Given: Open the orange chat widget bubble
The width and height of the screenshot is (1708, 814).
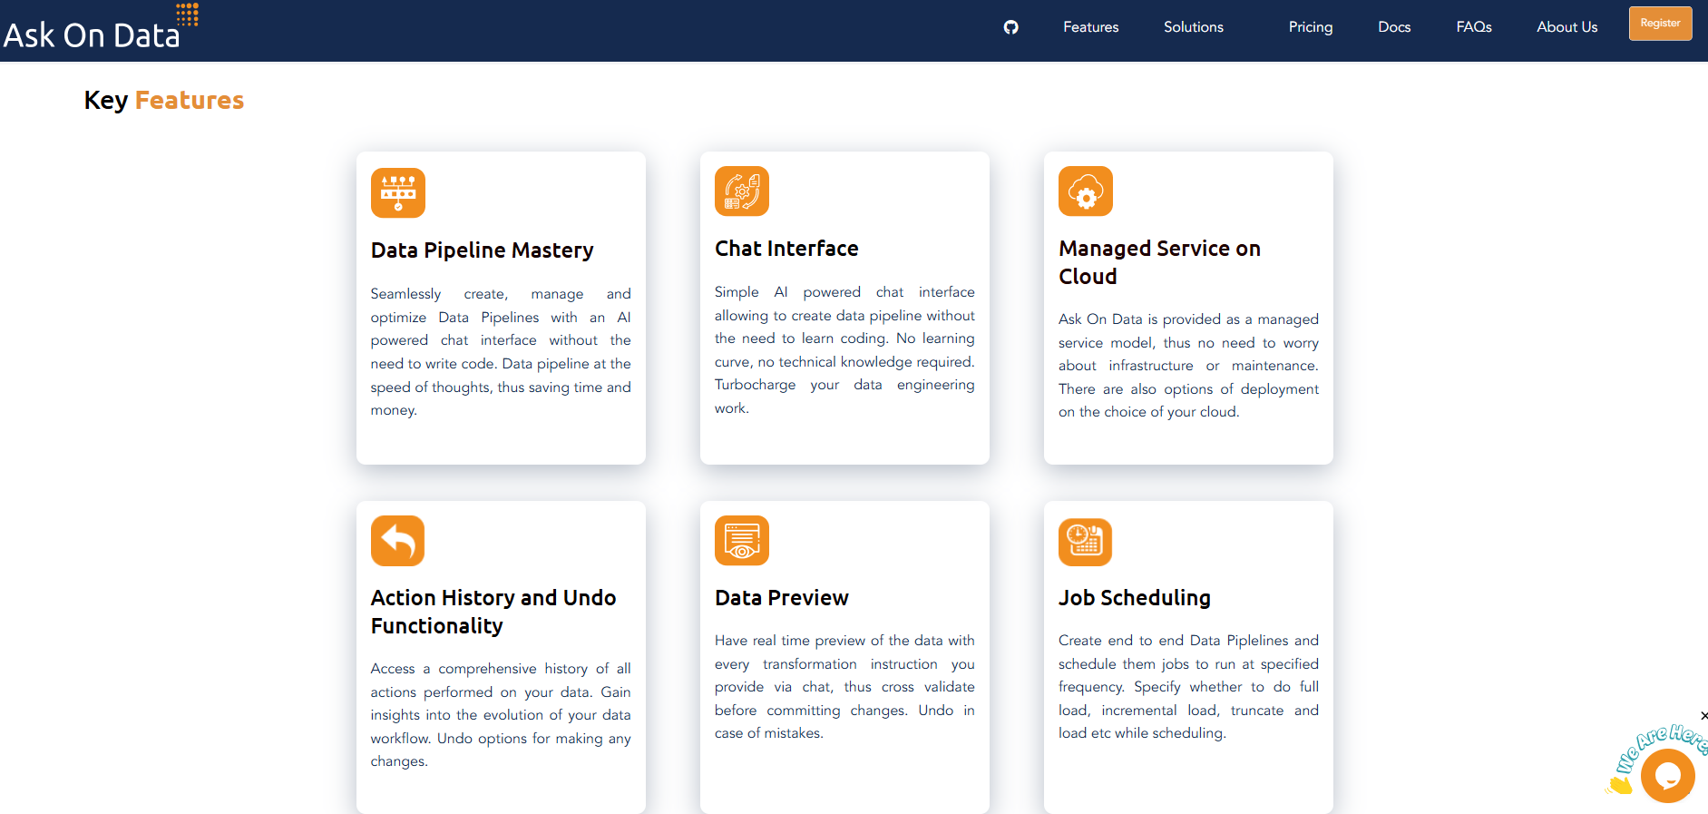Looking at the screenshot, I should [x=1667, y=776].
